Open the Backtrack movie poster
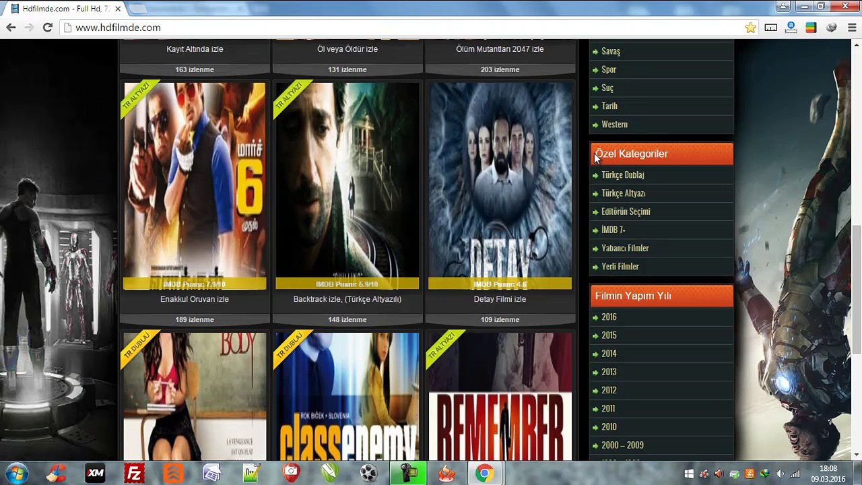The height and width of the screenshot is (485, 862). tap(347, 186)
